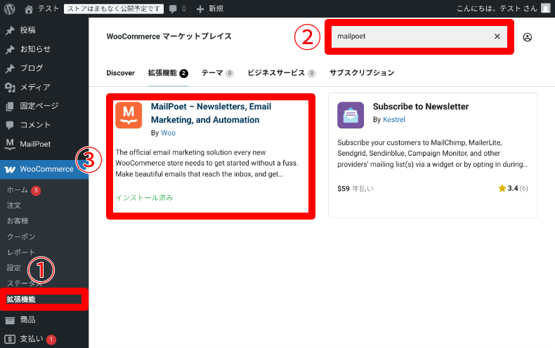The image size is (555, 348).
Task: Go to WooCommerce ホーム submenu
Action: pyautogui.click(x=18, y=190)
